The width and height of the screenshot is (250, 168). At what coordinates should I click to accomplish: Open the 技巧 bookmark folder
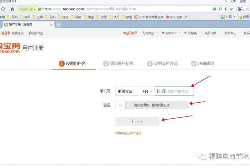click(x=114, y=17)
